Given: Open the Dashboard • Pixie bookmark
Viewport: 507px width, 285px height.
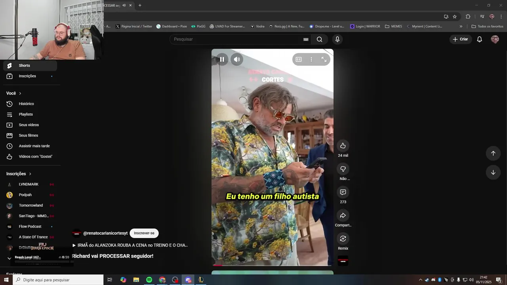Looking at the screenshot, I should [x=172, y=27].
